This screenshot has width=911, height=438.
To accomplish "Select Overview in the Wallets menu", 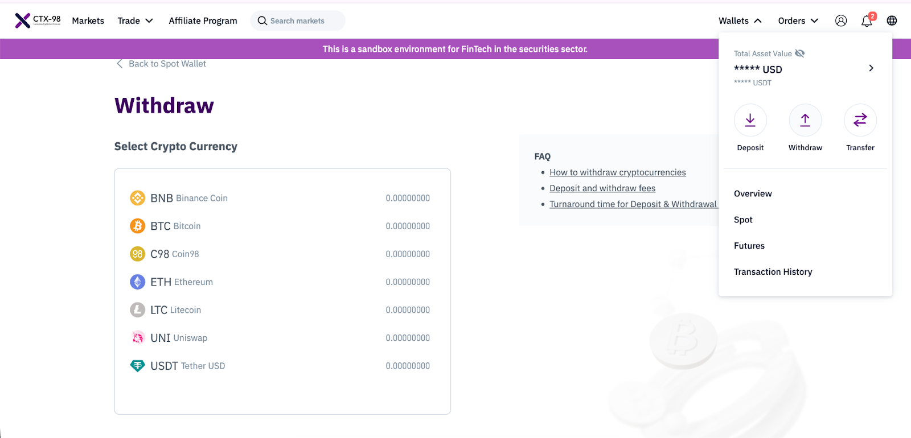I will coord(753,193).
